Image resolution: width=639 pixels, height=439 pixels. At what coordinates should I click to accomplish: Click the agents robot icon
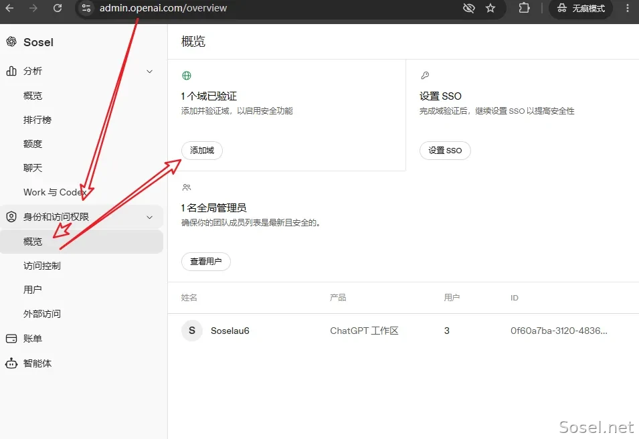(x=11, y=363)
